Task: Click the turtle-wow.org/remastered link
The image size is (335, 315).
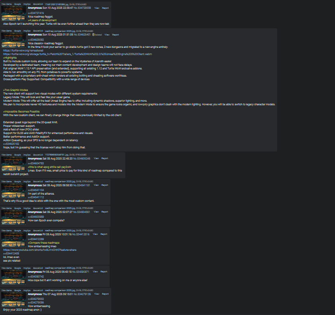Action: click(23, 51)
